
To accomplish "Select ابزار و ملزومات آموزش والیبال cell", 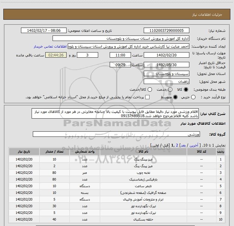I will (143, 199).
